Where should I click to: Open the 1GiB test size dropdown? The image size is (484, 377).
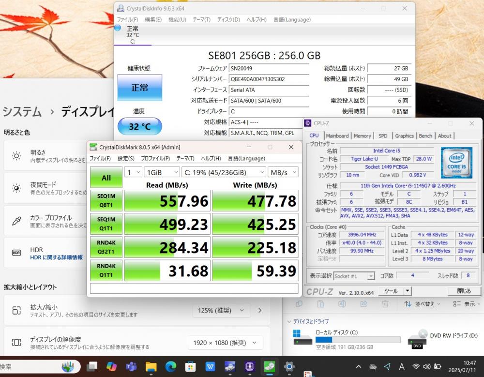click(162, 172)
